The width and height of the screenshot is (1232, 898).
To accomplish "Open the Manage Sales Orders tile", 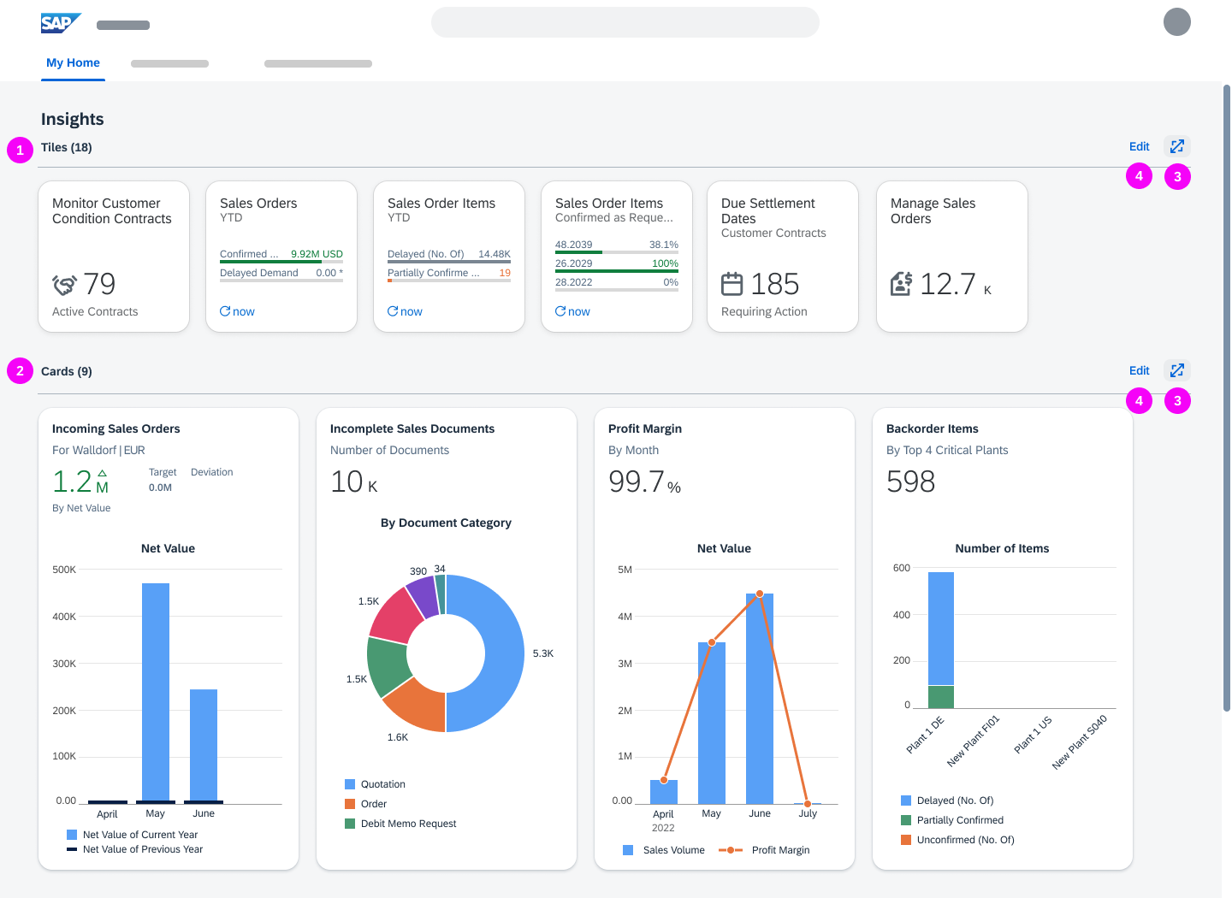I will click(x=952, y=257).
